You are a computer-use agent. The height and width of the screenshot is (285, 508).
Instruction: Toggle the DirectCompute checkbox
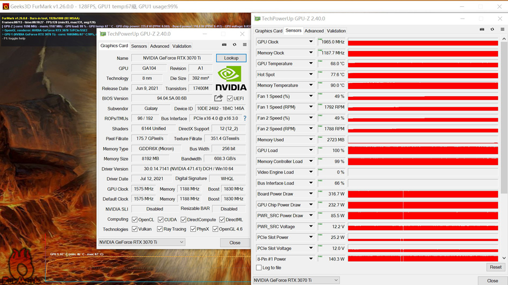click(x=184, y=219)
